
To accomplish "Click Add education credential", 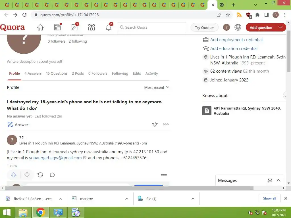I will [234, 48].
